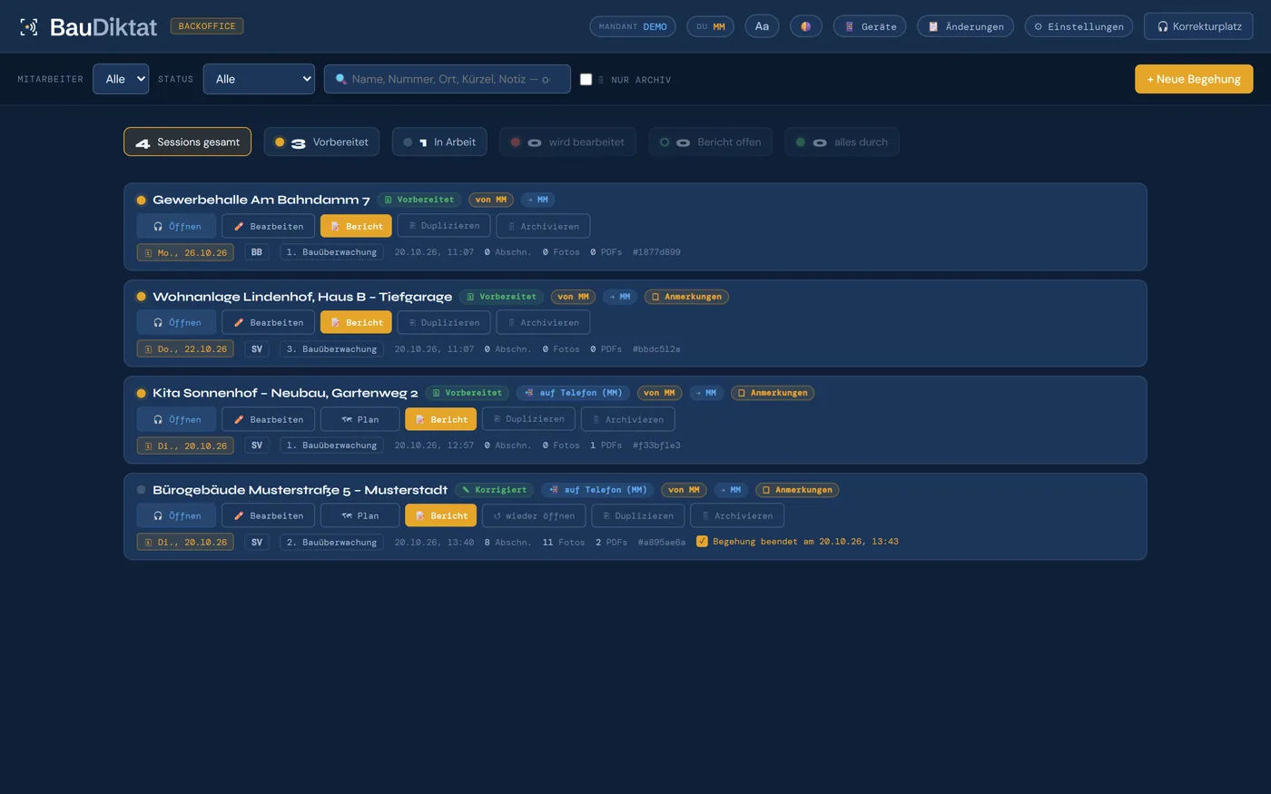Open the Änderungen changelog
This screenshot has width=1271, height=794.
(965, 26)
